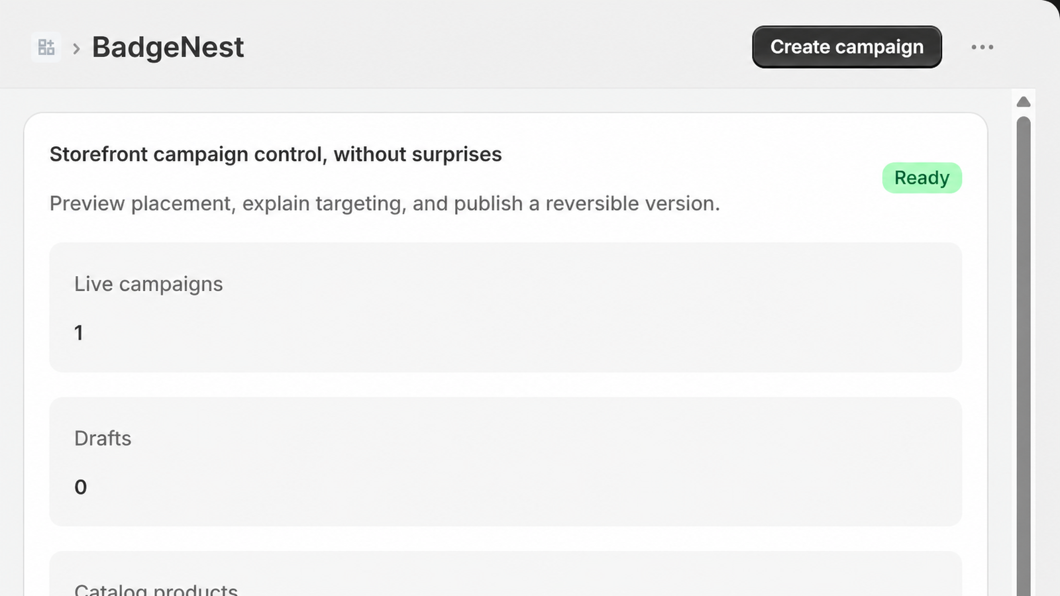This screenshot has width=1060, height=596.
Task: Click the Storefront campaign control heading
Action: (276, 154)
